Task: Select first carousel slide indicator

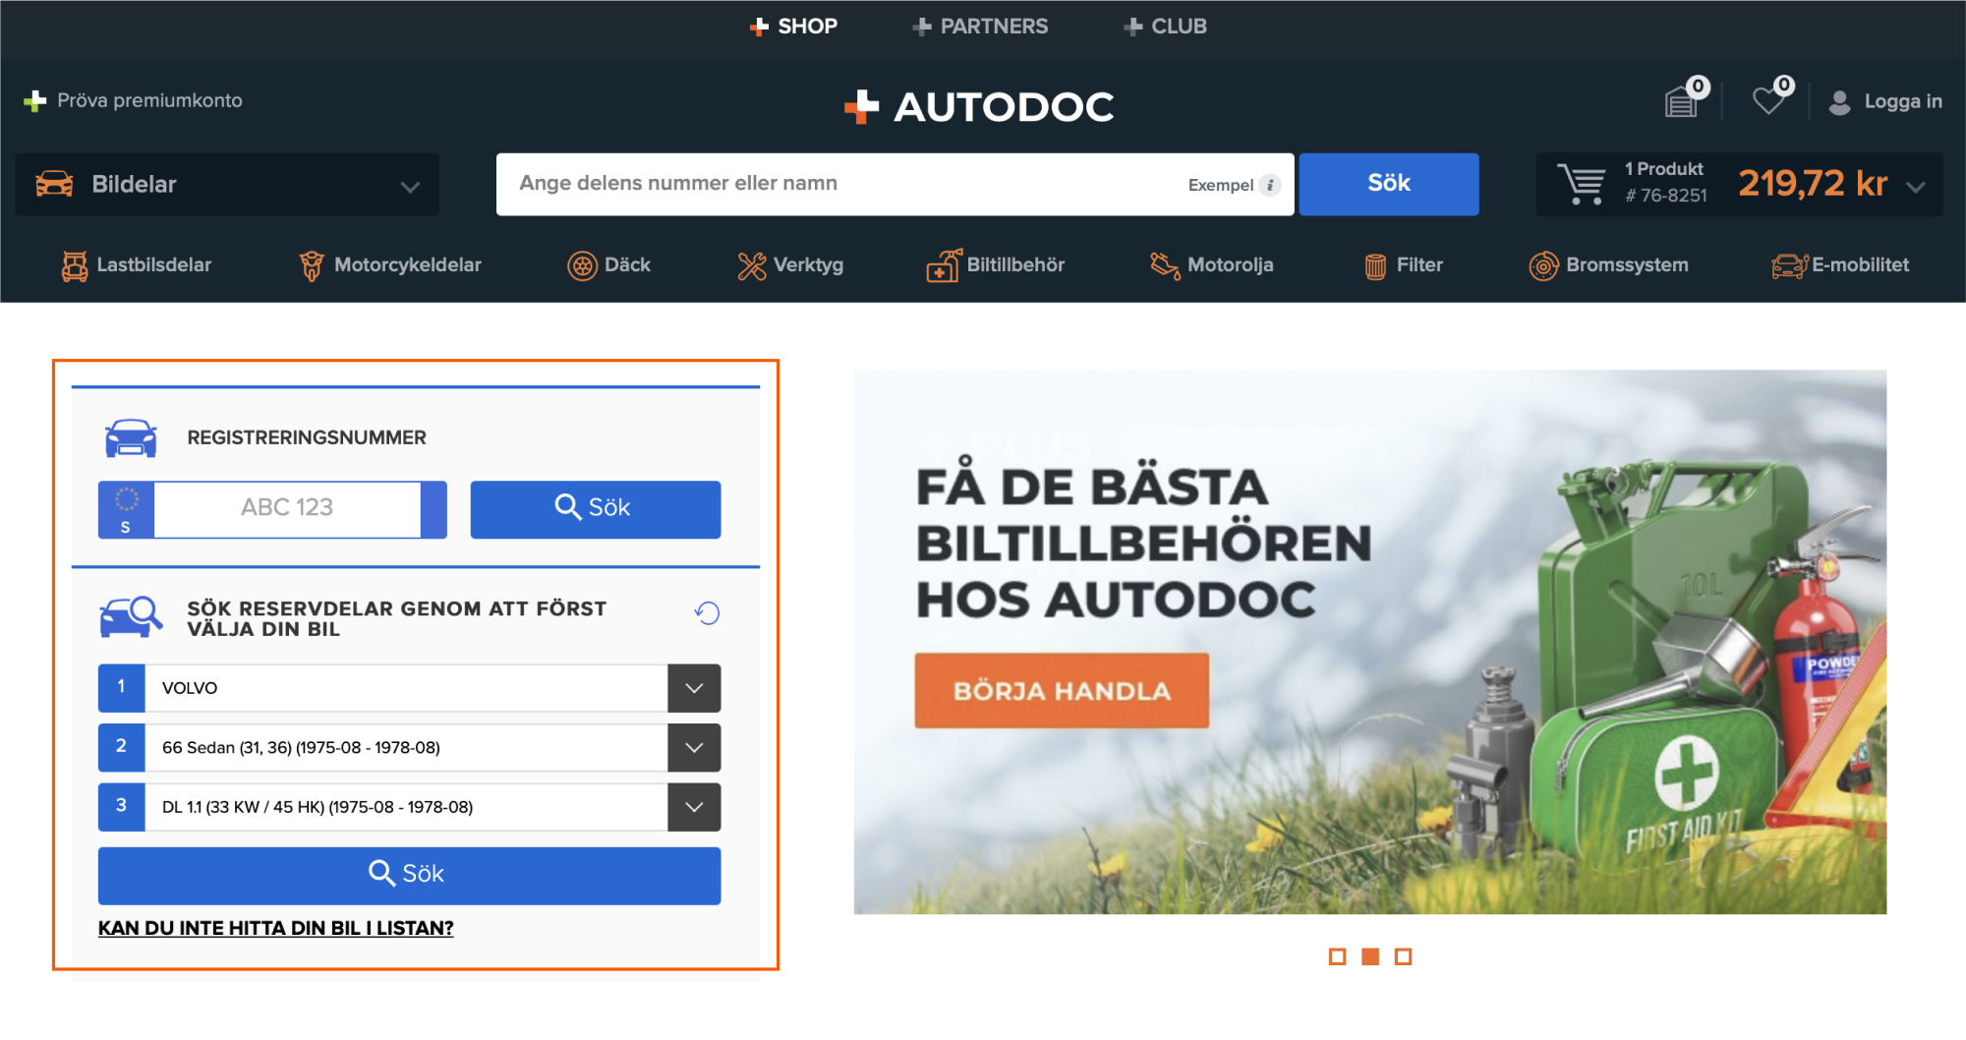Action: click(x=1337, y=956)
